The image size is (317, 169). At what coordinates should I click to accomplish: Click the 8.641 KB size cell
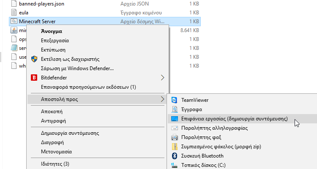point(190,30)
